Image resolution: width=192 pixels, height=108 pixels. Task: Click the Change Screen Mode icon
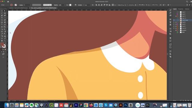coord(3,54)
